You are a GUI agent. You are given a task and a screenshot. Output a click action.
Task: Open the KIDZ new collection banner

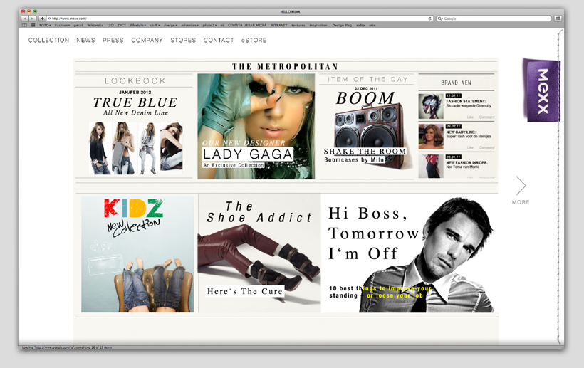(137, 254)
